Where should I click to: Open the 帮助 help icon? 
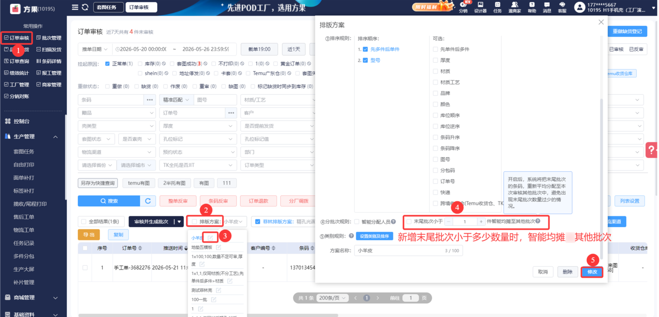[532, 5]
